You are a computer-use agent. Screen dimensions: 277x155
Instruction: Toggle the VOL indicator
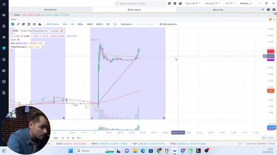[115, 24]
